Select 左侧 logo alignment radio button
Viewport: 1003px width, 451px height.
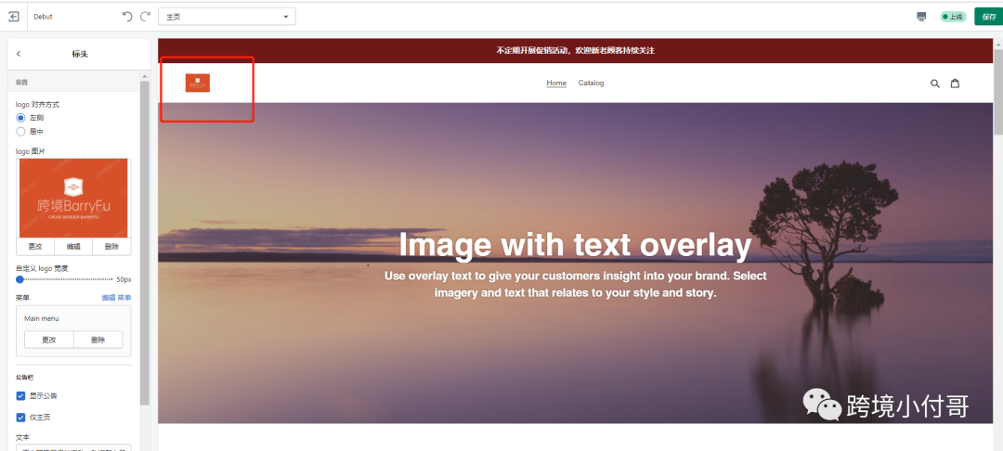coord(20,118)
